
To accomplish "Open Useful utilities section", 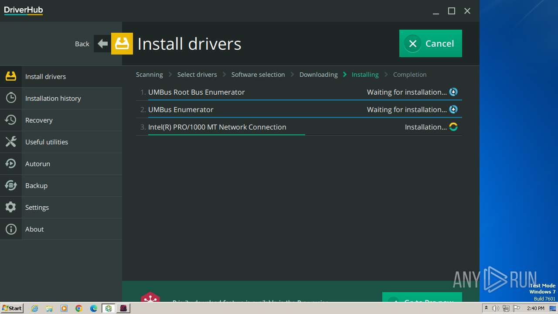I will click(x=61, y=142).
